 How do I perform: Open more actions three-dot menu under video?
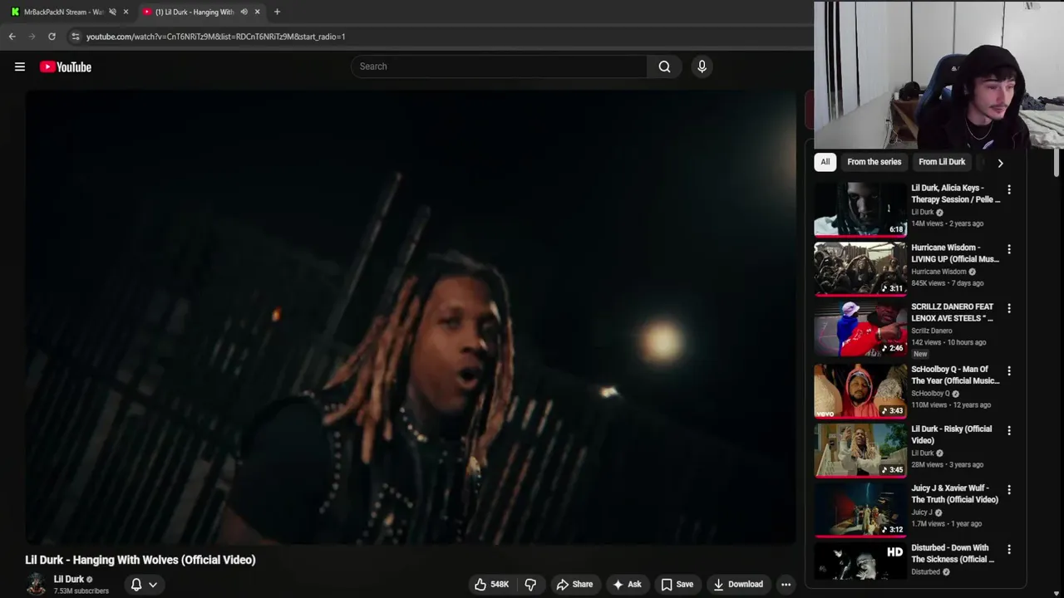[x=786, y=585]
